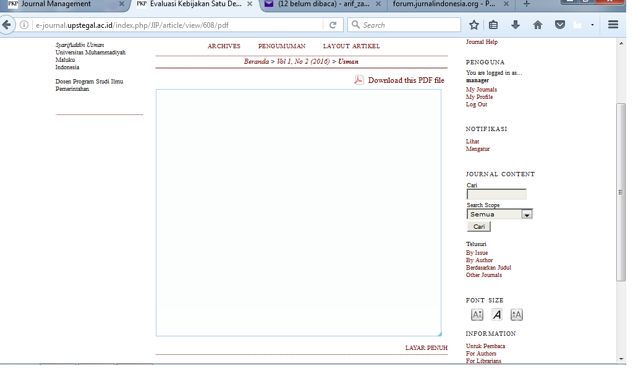Switch to the Journal Management tab
Image resolution: width=633 pixels, height=371 pixels.
[62, 4]
